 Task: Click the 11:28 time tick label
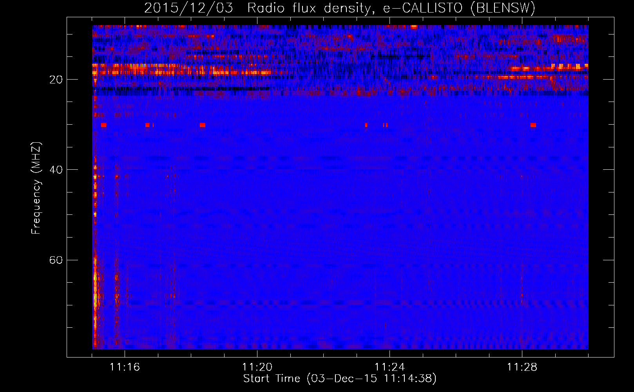pos(522,367)
